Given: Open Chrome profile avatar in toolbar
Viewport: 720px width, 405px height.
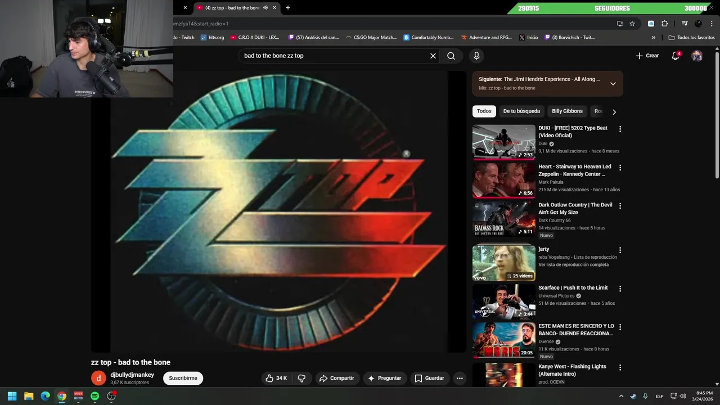Looking at the screenshot, I should pyautogui.click(x=698, y=24).
